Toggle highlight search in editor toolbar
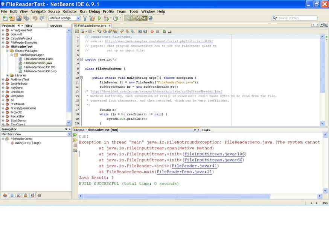This screenshot has width=329, height=228. tap(116, 32)
